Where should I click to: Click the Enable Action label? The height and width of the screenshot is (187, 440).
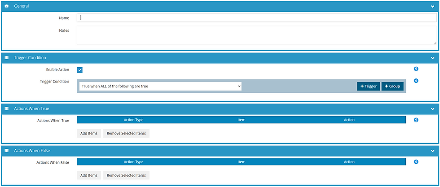click(57, 70)
